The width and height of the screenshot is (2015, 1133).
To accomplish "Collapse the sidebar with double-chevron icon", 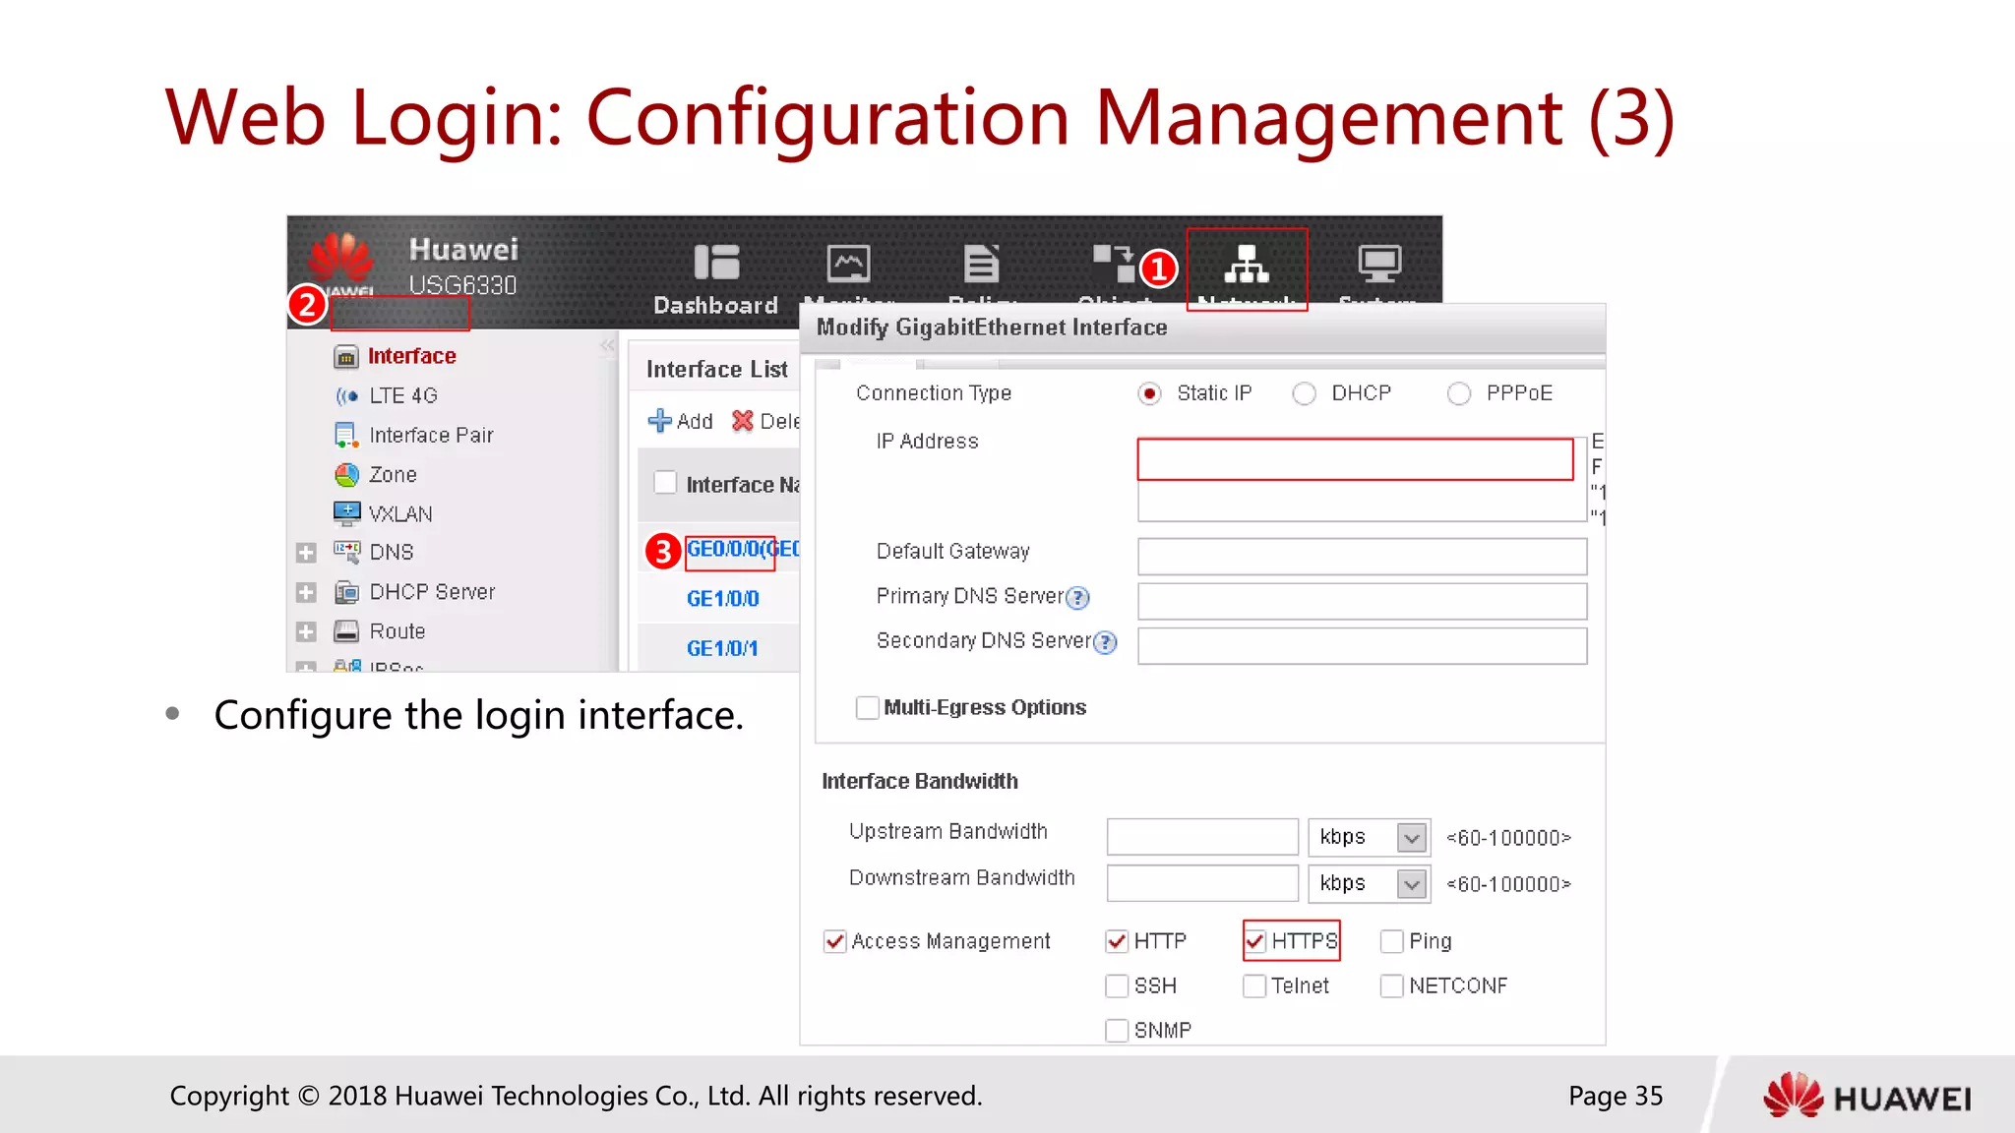I will (607, 346).
